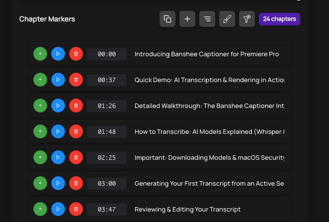Edit title Introducing Banshee Captioner for Premiere Pro
This screenshot has height=222, width=329.
tap(209, 54)
